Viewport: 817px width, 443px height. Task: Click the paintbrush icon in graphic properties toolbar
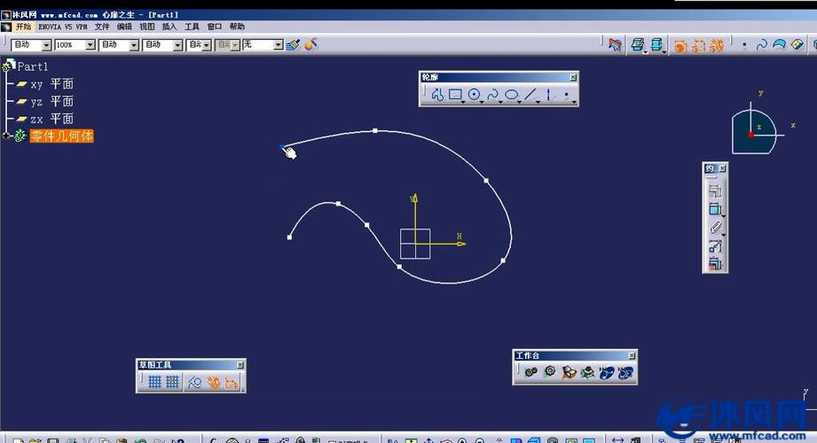(293, 44)
